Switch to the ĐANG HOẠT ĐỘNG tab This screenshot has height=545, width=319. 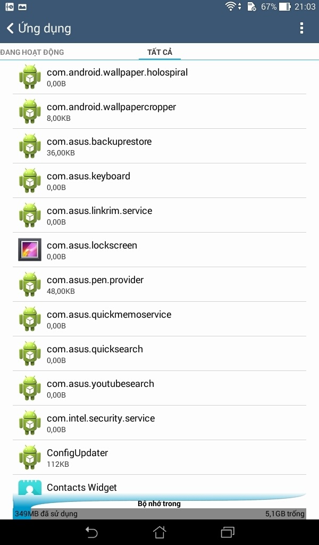point(32,52)
